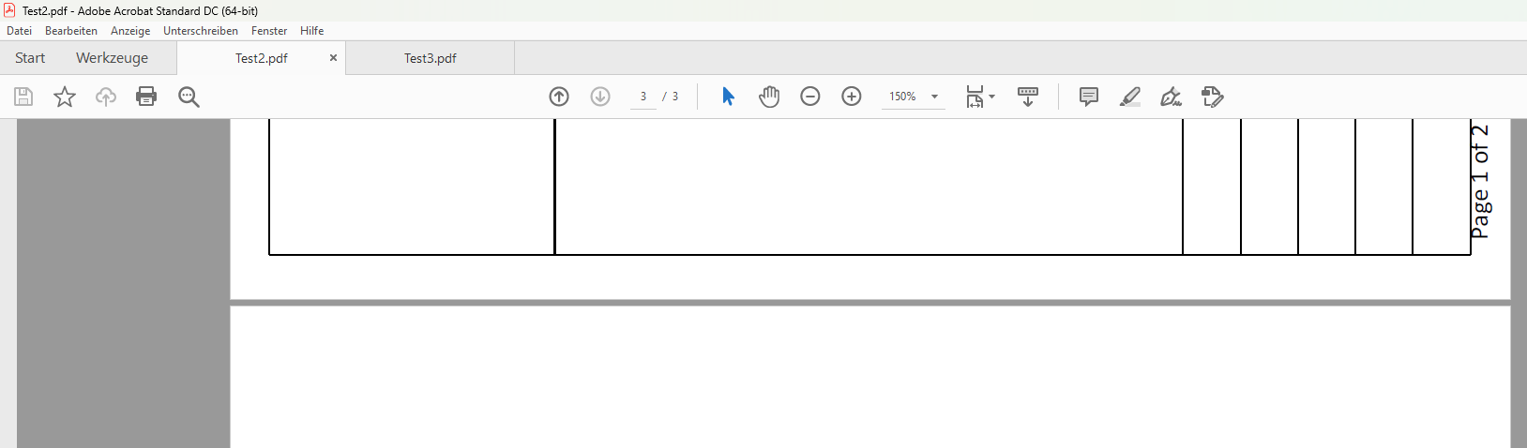
Task: Go to previous page with the up arrow
Action: (x=559, y=97)
